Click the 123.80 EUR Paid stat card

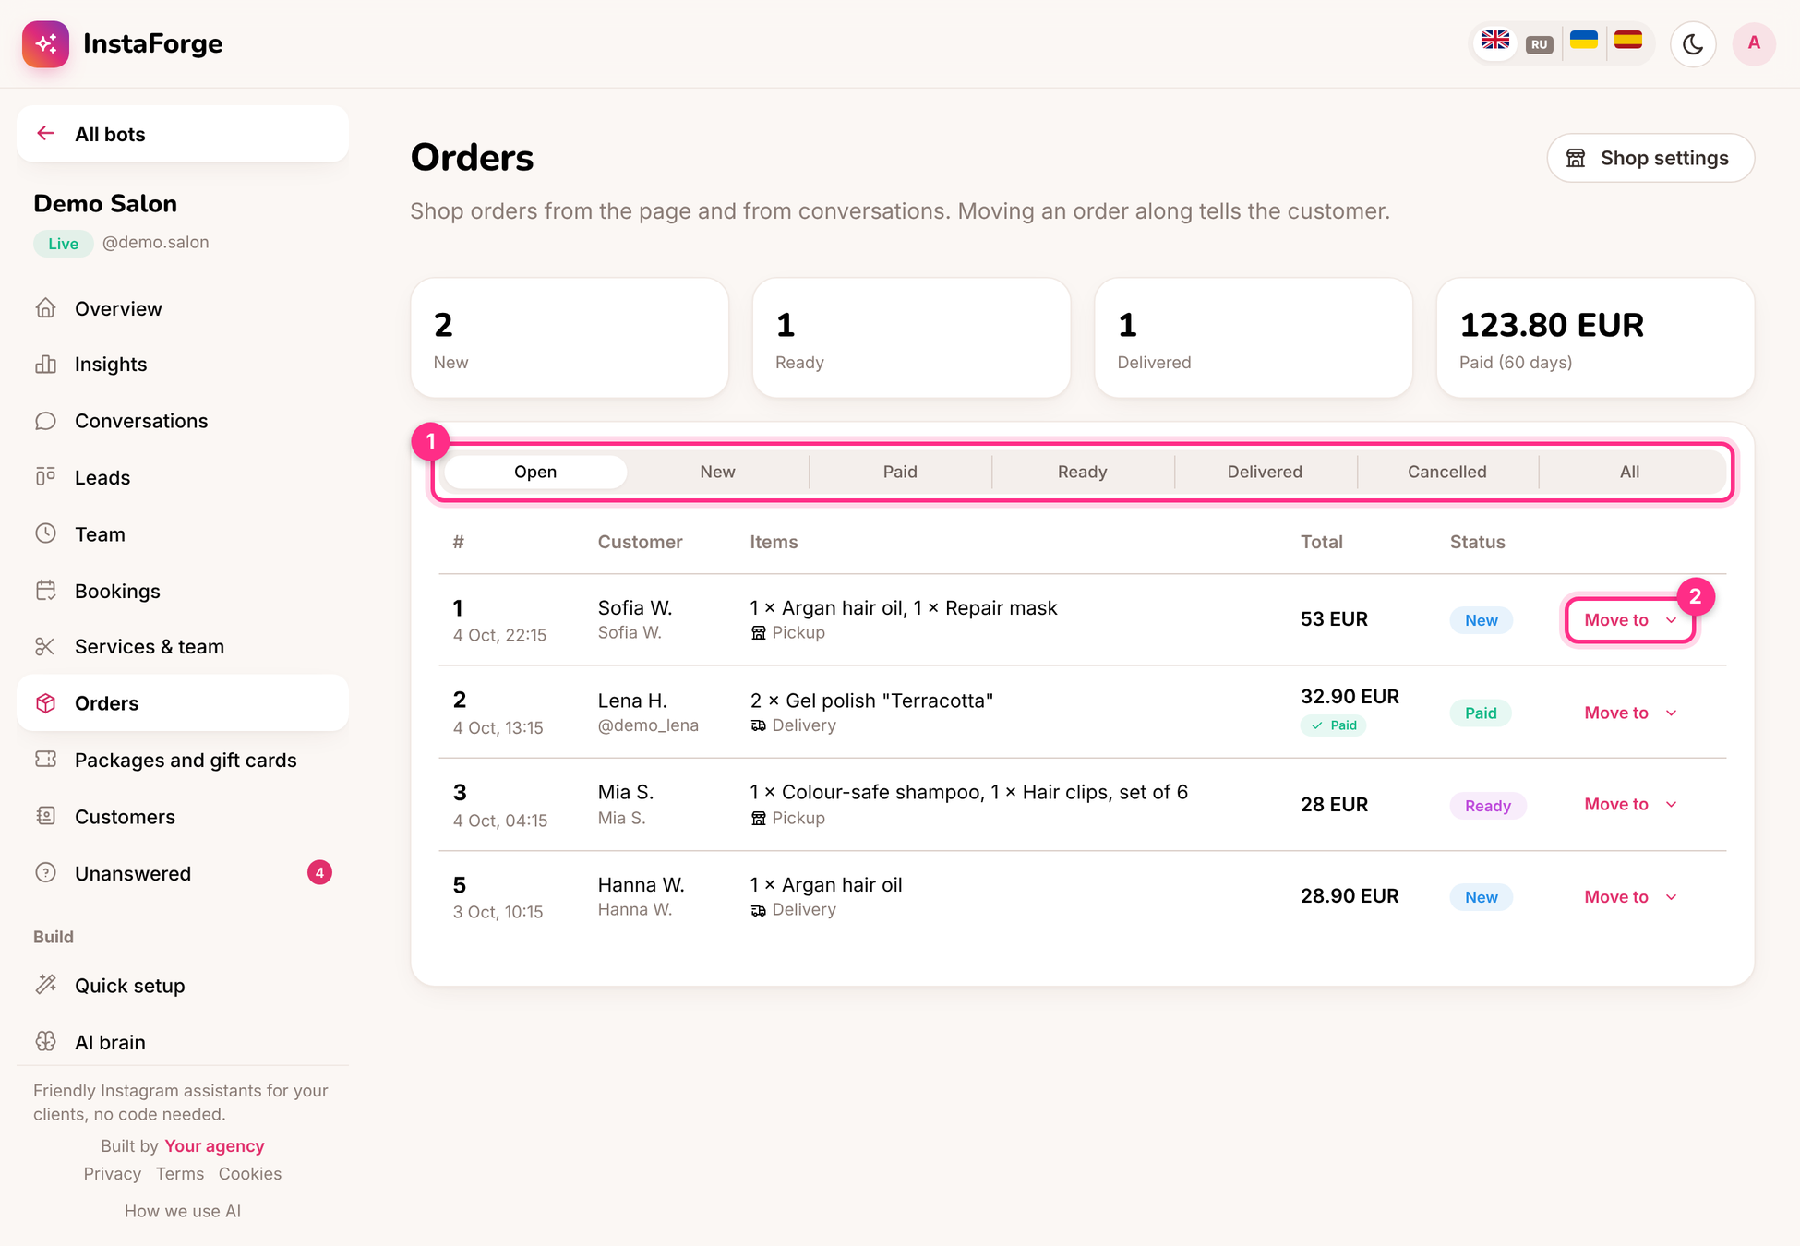click(1595, 338)
